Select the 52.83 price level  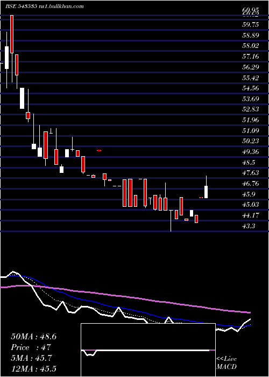[251, 109]
